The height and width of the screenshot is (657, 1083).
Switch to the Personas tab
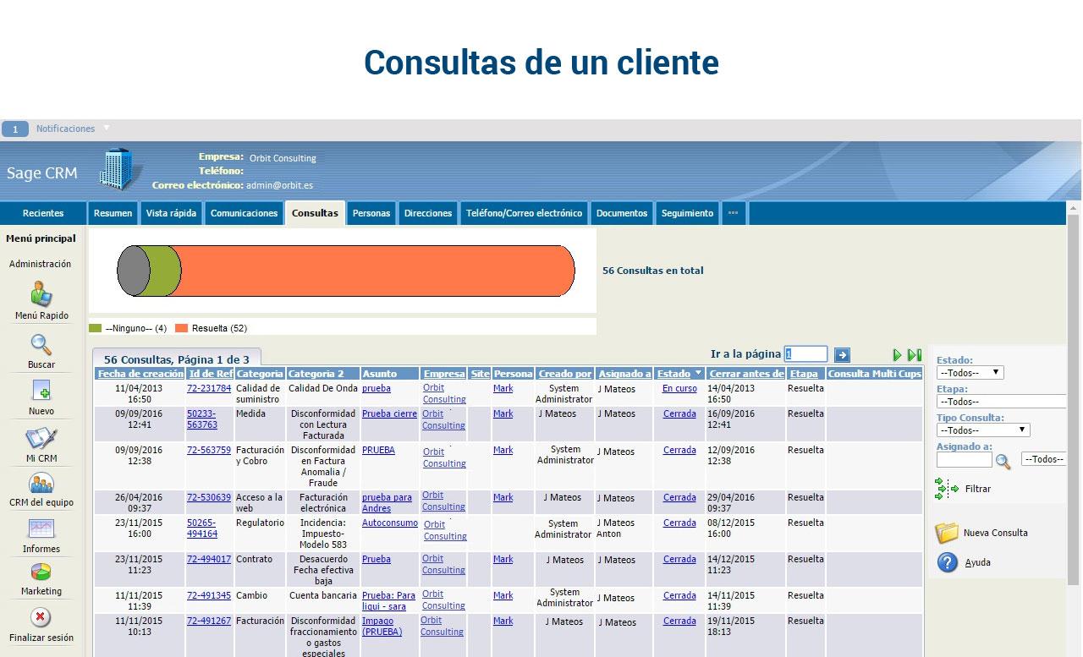coord(371,213)
